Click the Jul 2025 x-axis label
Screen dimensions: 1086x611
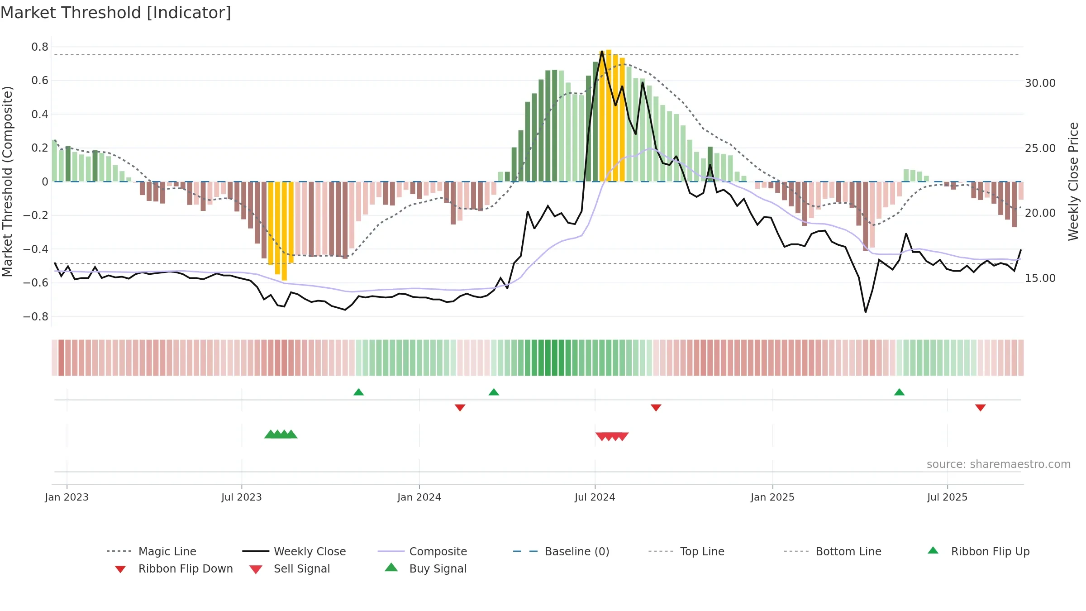pyautogui.click(x=947, y=497)
